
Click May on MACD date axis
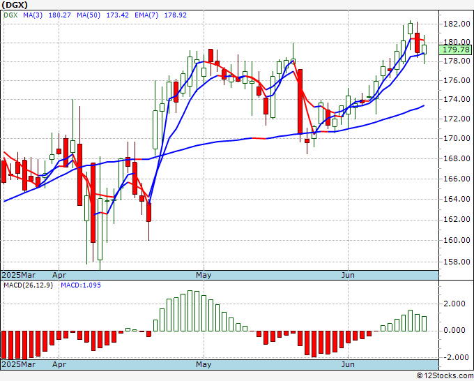[x=204, y=364]
